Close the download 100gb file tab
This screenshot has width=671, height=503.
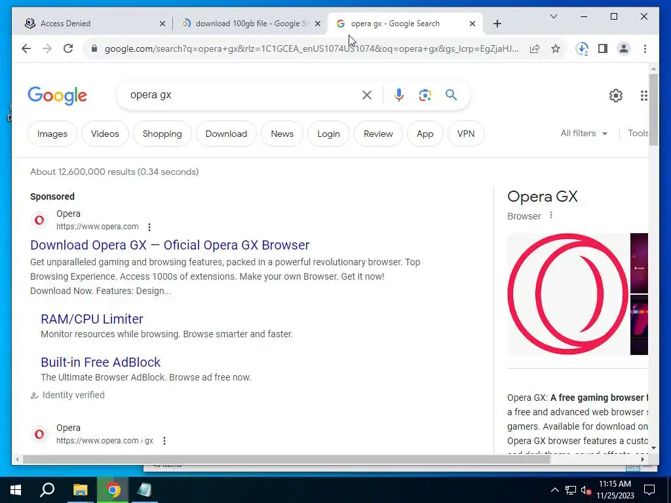[318, 24]
